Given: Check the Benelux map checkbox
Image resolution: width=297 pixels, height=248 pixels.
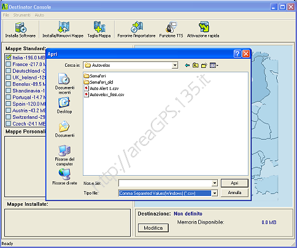Looking at the screenshot, I should click(x=9, y=84).
